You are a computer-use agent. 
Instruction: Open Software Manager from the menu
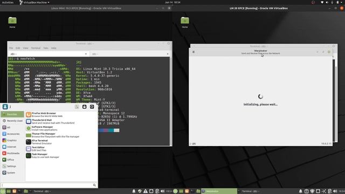pyautogui.click(x=61, y=128)
